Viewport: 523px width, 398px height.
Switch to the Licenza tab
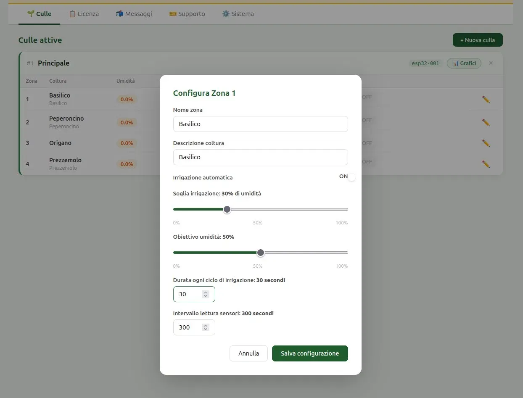coord(84,14)
